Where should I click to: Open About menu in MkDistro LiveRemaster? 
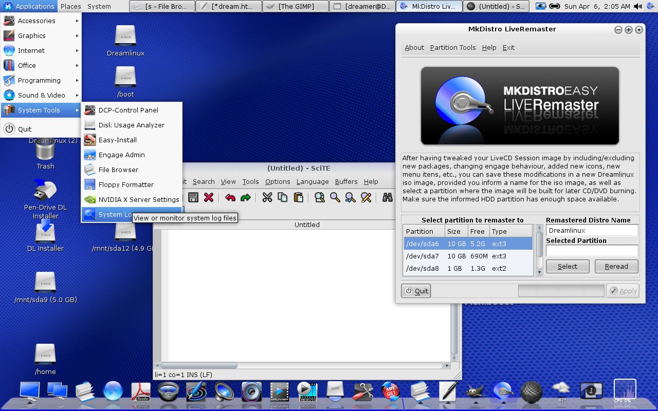click(x=414, y=47)
